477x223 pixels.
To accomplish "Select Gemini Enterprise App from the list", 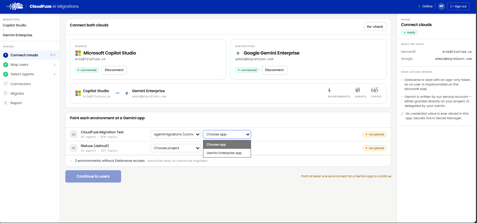I will (x=227, y=153).
